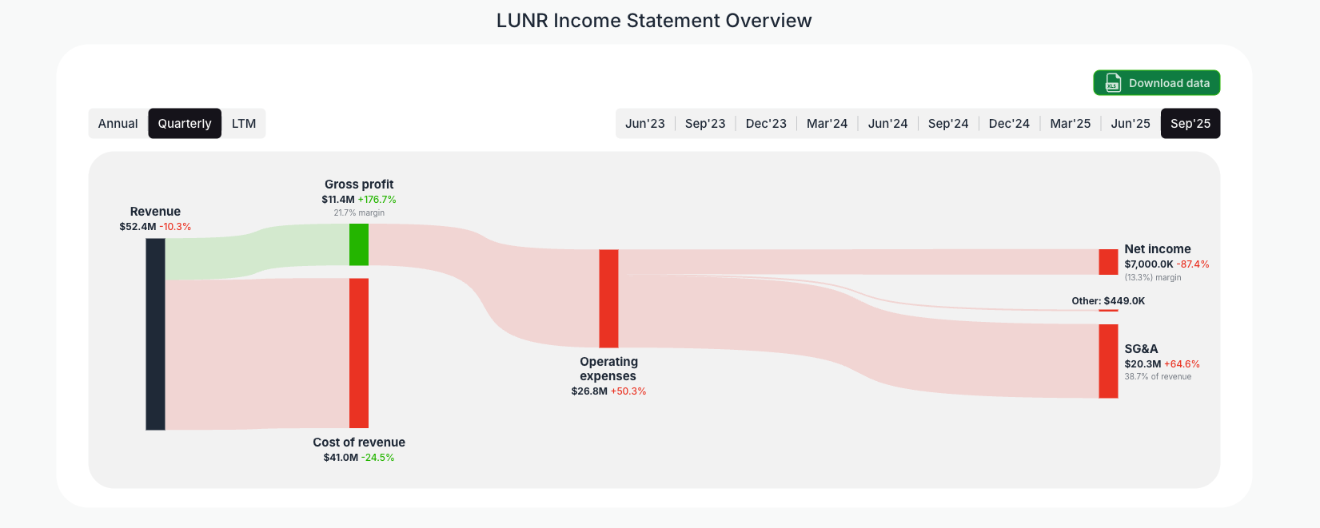Click the XLS file icon on Download data button

click(x=1112, y=82)
